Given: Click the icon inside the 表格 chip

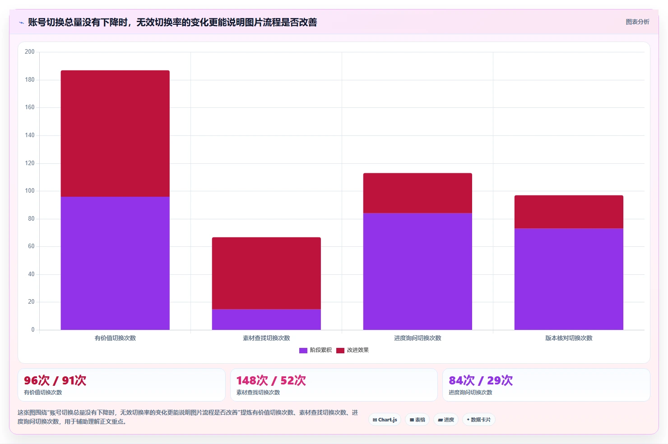Looking at the screenshot, I should pos(412,420).
